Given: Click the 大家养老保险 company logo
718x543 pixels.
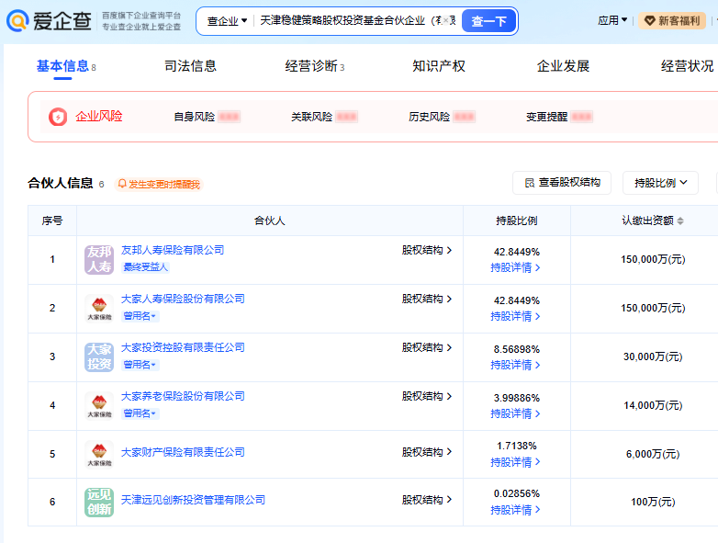Looking at the screenshot, I should [99, 405].
